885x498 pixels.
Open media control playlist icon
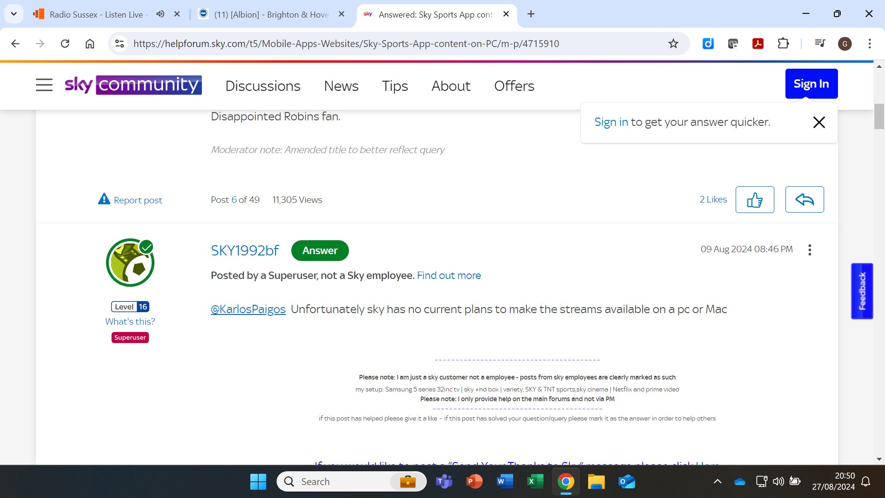820,43
